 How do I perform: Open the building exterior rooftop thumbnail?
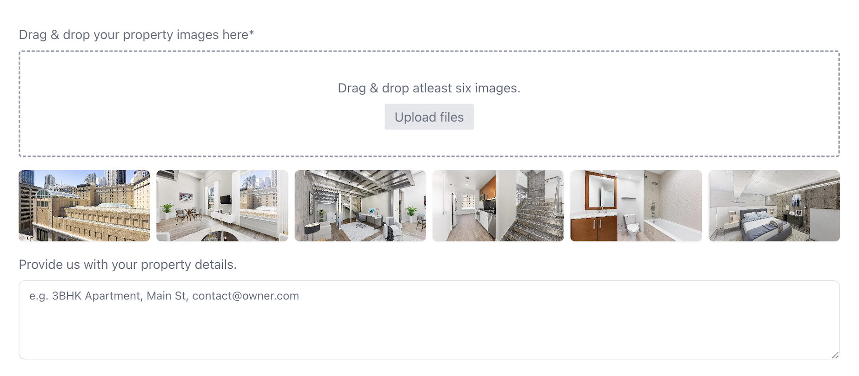pyautogui.click(x=84, y=206)
